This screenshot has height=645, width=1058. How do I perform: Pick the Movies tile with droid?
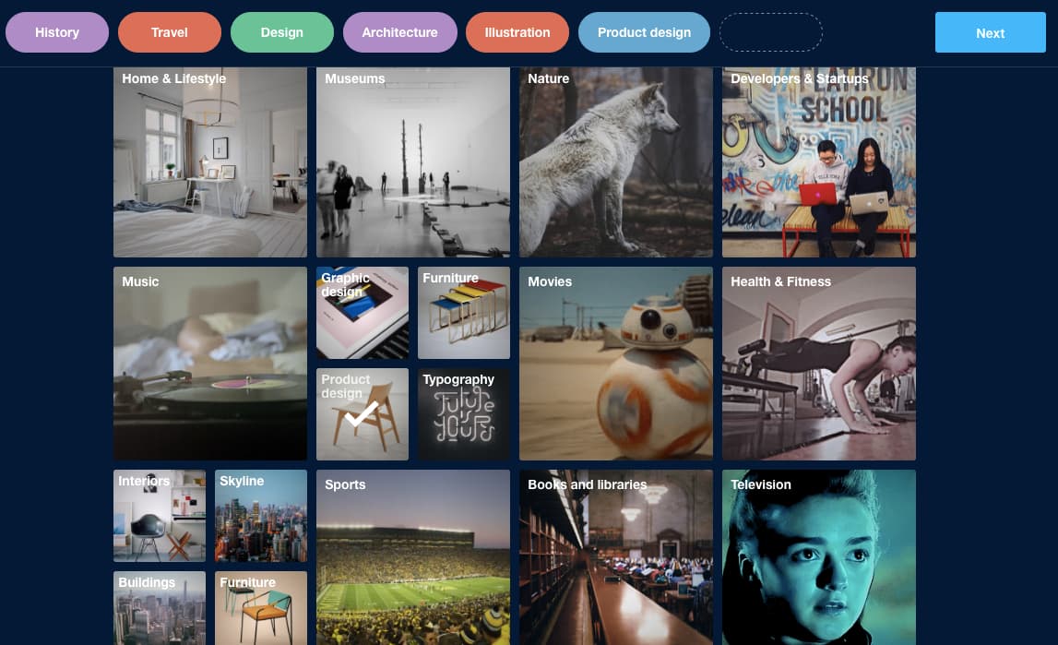(x=616, y=364)
